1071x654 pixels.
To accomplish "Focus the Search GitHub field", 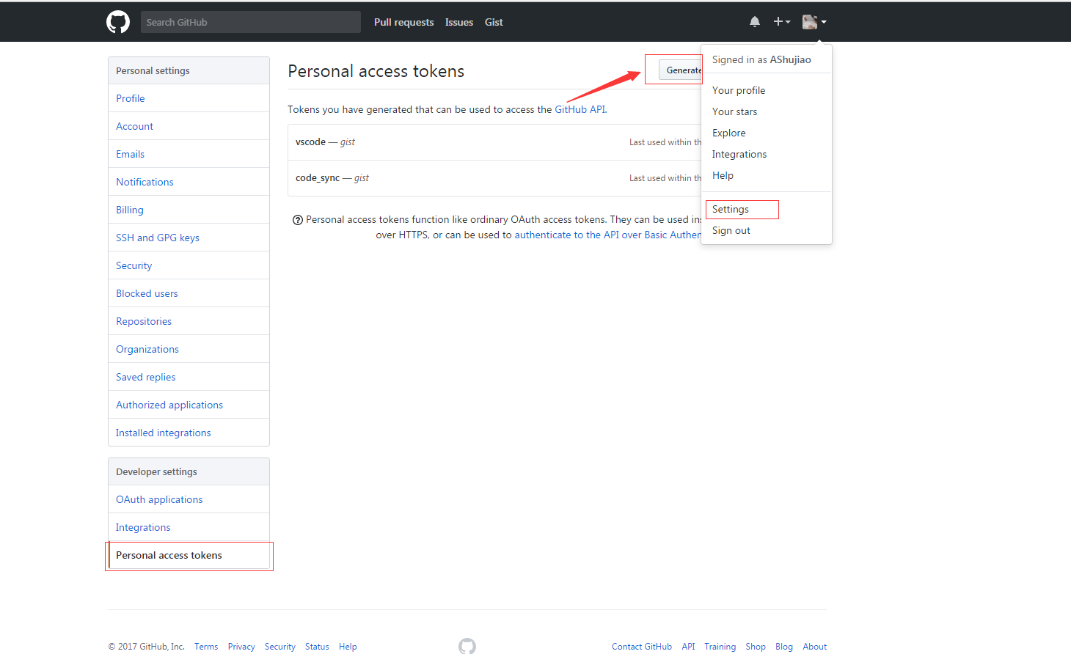I will click(251, 22).
